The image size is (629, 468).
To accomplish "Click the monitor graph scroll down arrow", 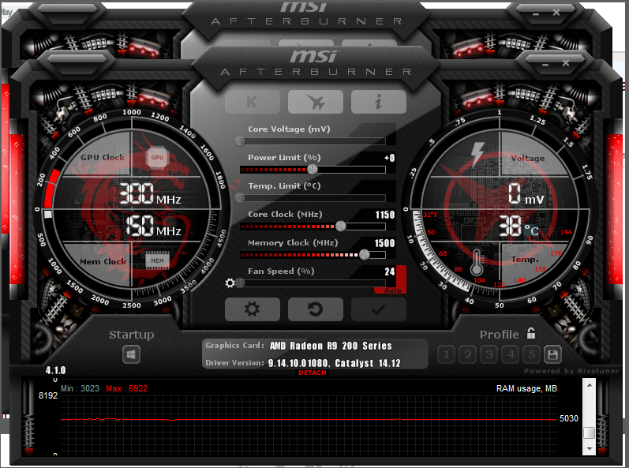I will tap(590, 449).
